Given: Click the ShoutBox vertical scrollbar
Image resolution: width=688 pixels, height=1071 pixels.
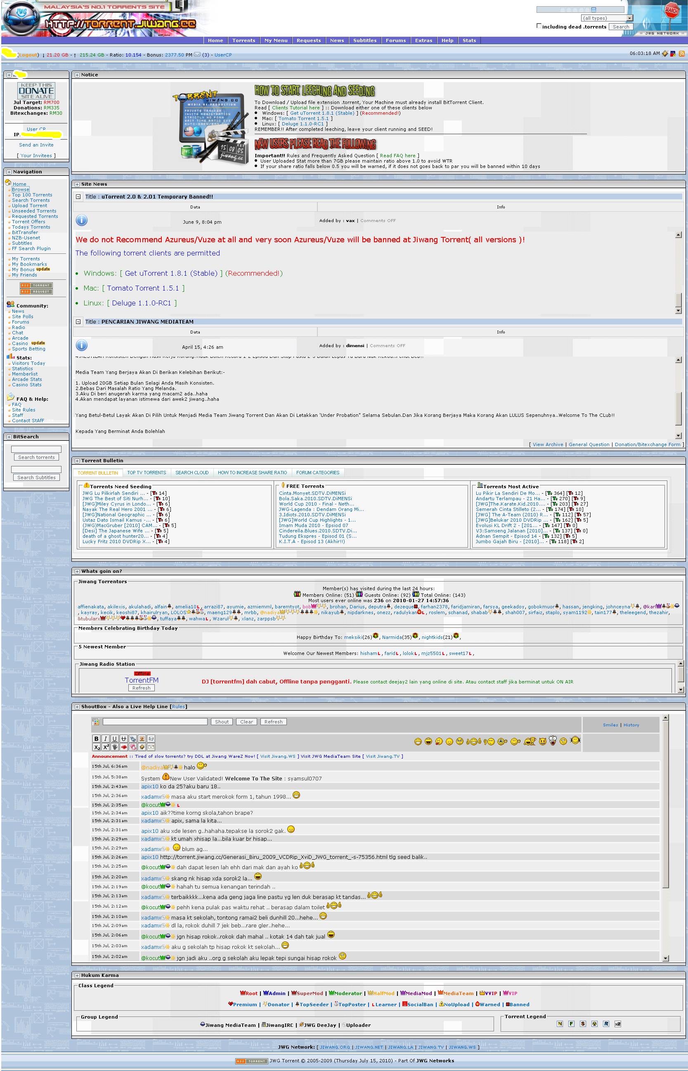Looking at the screenshot, I should tap(666, 838).
